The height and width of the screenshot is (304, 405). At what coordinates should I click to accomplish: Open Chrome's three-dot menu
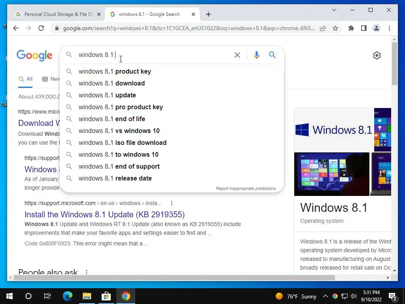pyautogui.click(x=389, y=28)
